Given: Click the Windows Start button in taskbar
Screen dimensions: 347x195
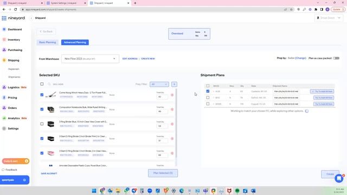Looking at the screenshot, I should point(94,191).
